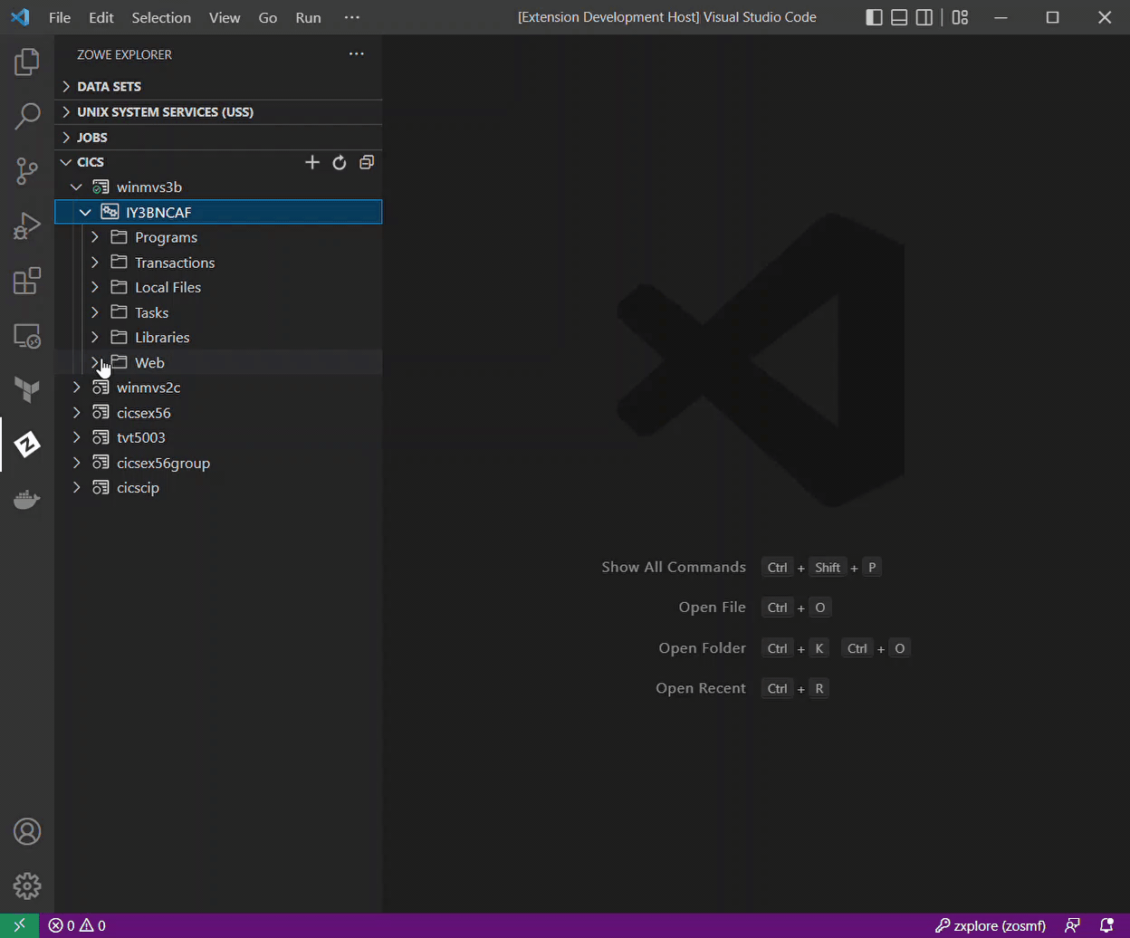Expand the Local Files folder chevron

[x=95, y=287]
